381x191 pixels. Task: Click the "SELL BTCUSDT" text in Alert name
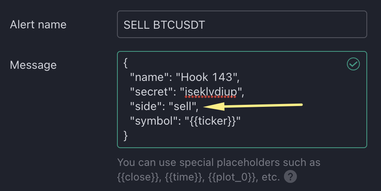(164, 25)
